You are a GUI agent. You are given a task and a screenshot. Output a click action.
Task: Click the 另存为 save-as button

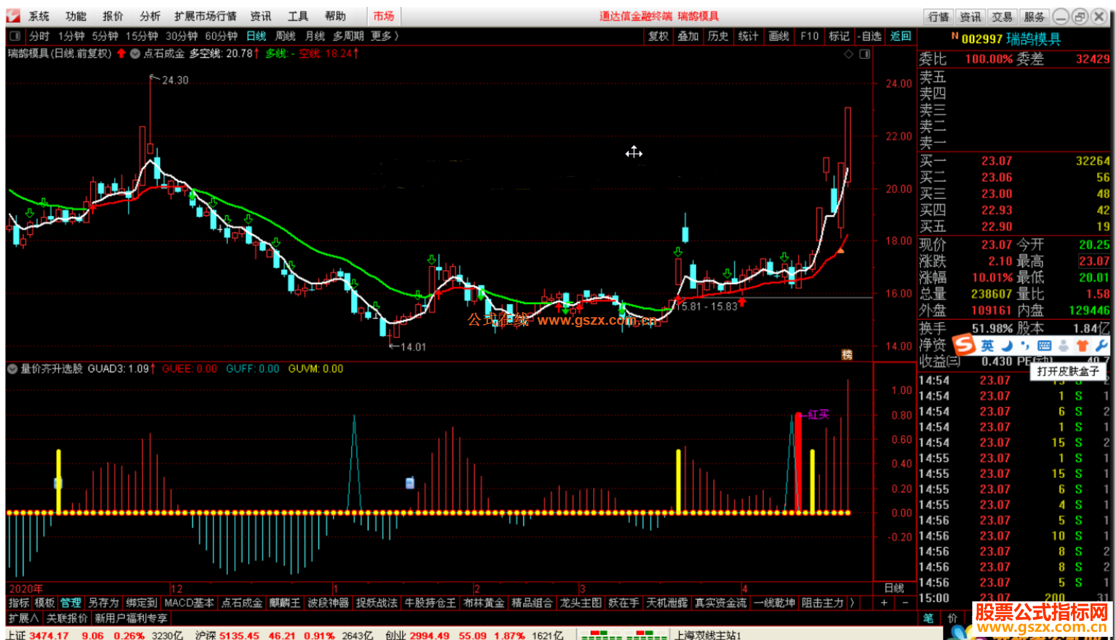tap(103, 603)
